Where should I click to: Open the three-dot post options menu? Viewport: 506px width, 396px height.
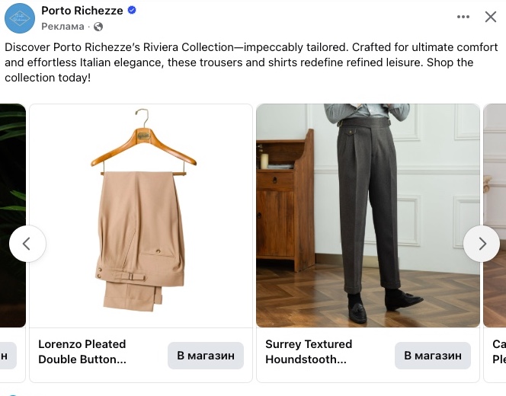point(463,17)
